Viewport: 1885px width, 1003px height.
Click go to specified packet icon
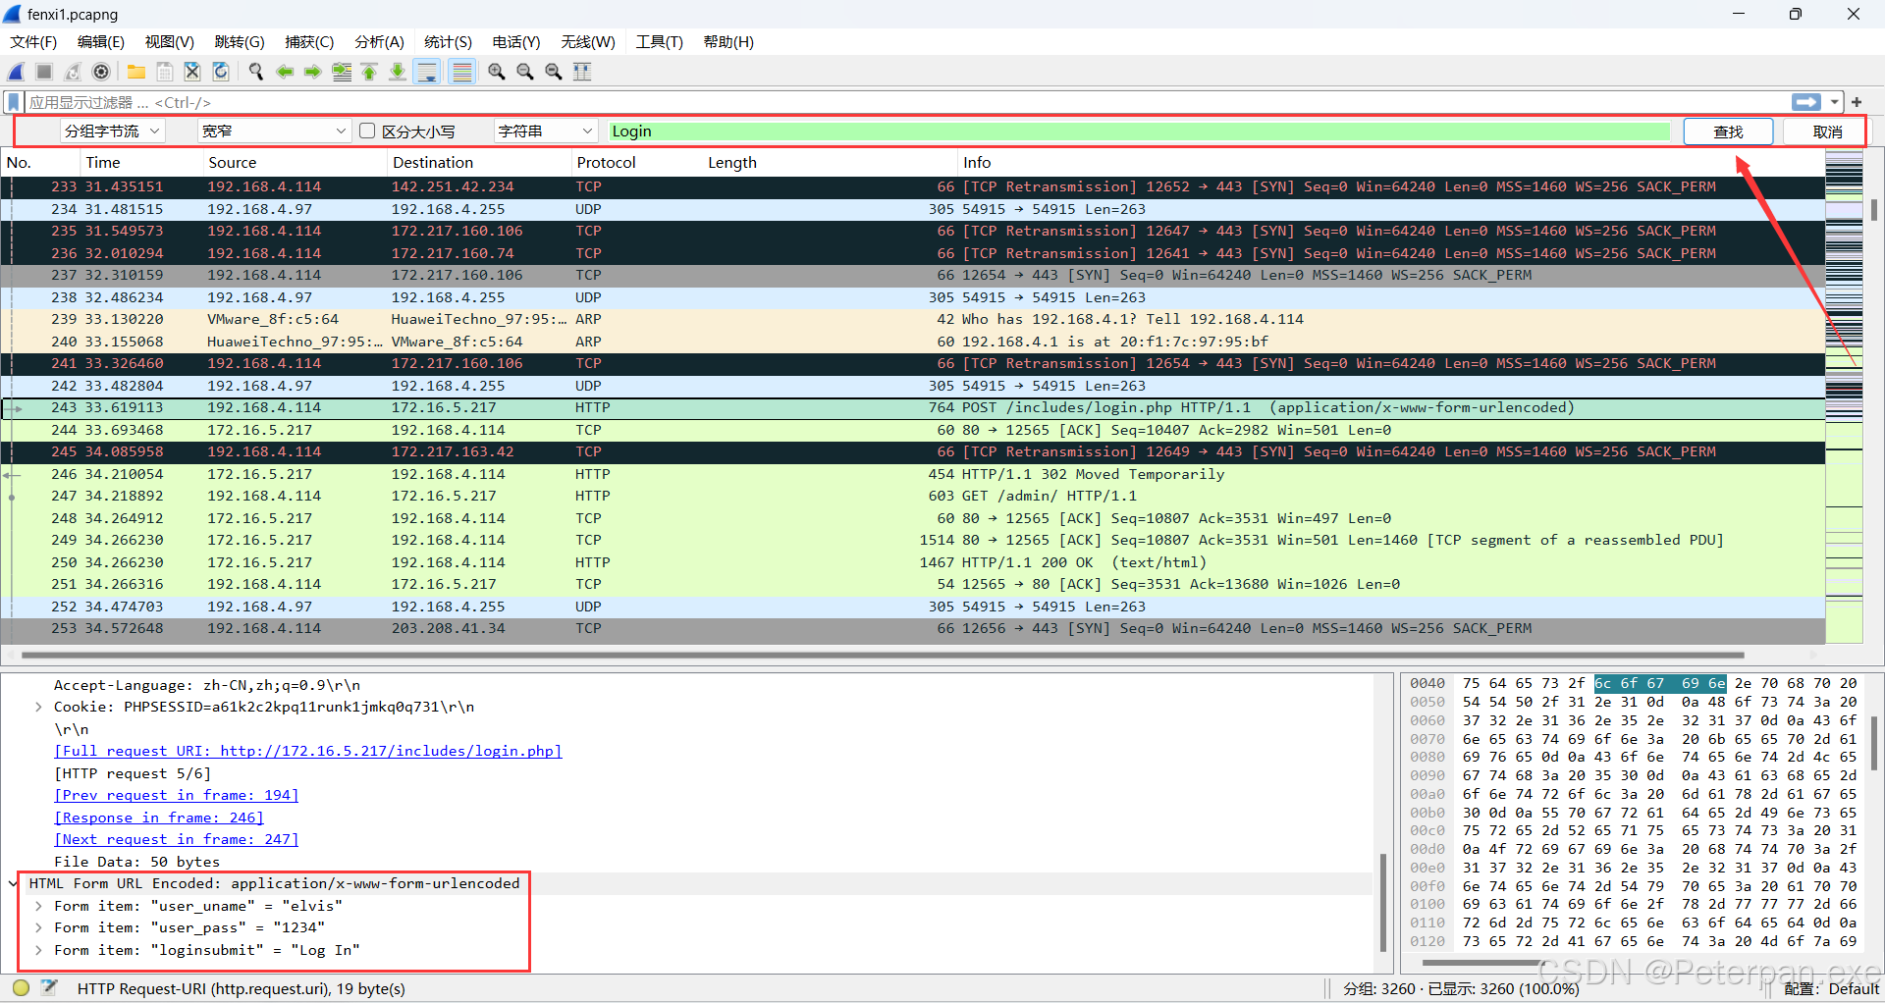click(x=342, y=72)
